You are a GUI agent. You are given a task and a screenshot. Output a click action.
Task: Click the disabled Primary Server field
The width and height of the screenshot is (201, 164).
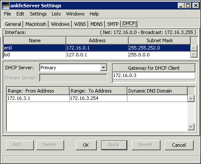pyautogui.click(x=73, y=78)
